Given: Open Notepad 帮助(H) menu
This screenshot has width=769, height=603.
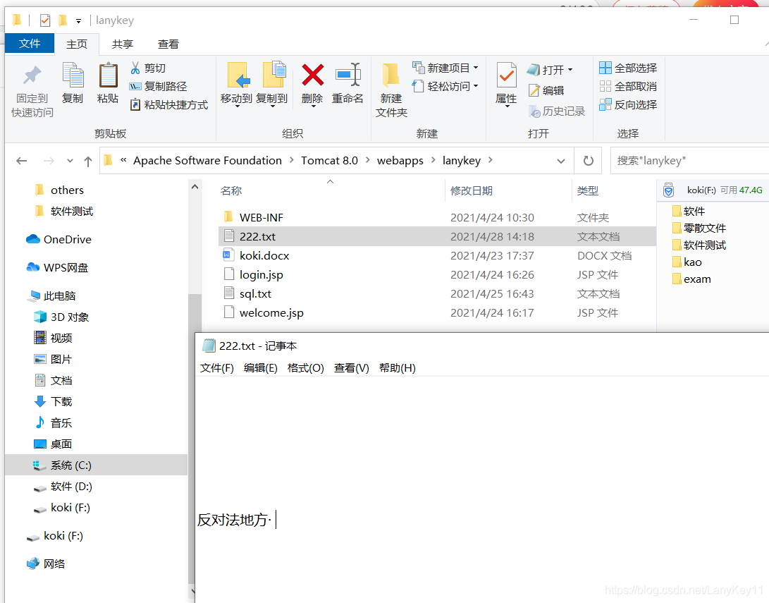Looking at the screenshot, I should [x=398, y=368].
